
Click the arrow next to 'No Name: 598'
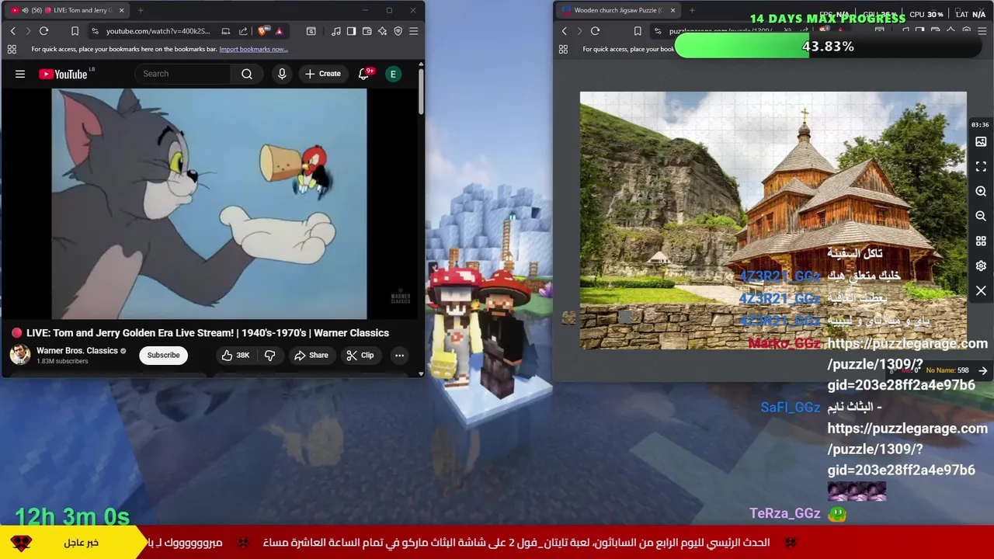tap(982, 371)
